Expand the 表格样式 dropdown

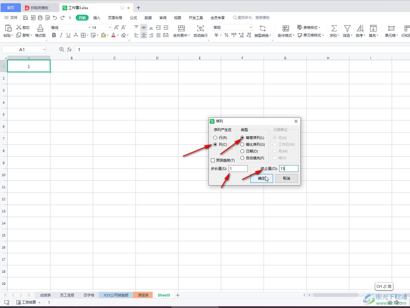(319, 27)
